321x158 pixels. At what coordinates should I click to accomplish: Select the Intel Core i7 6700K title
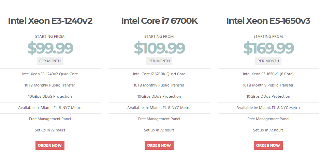pyautogui.click(x=159, y=21)
